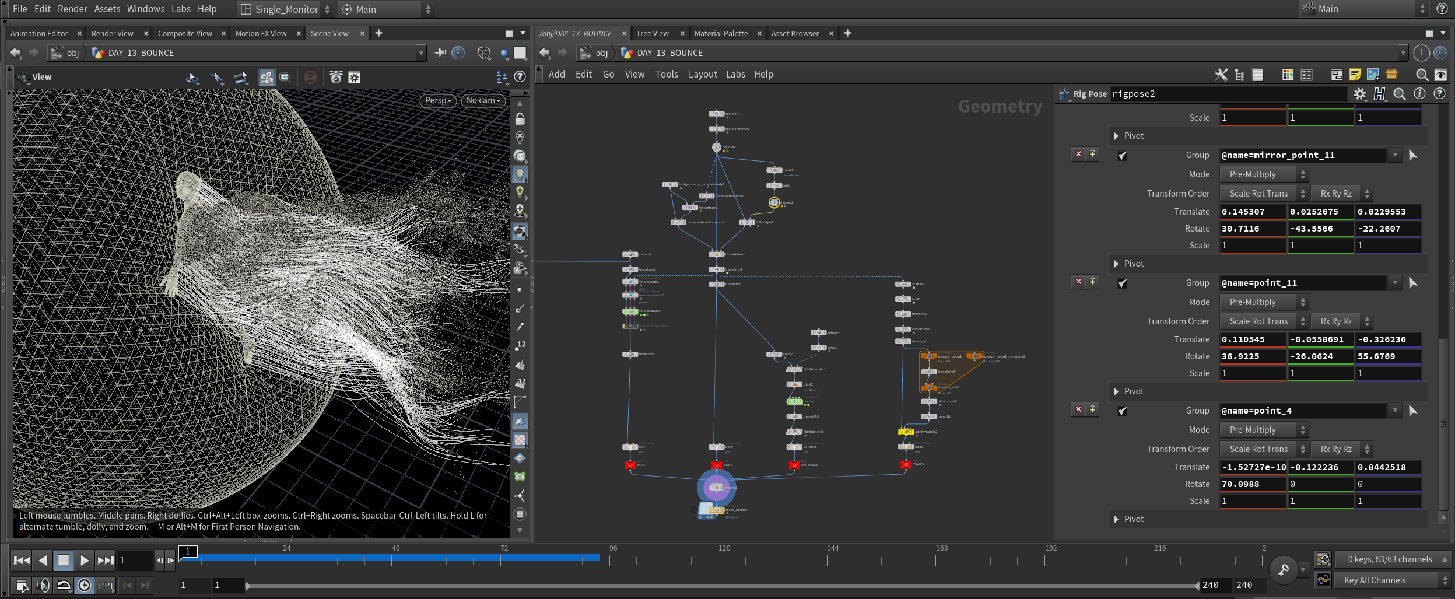Add a network box with toolbar icon
This screenshot has height=599, width=1455.
(x=1337, y=75)
